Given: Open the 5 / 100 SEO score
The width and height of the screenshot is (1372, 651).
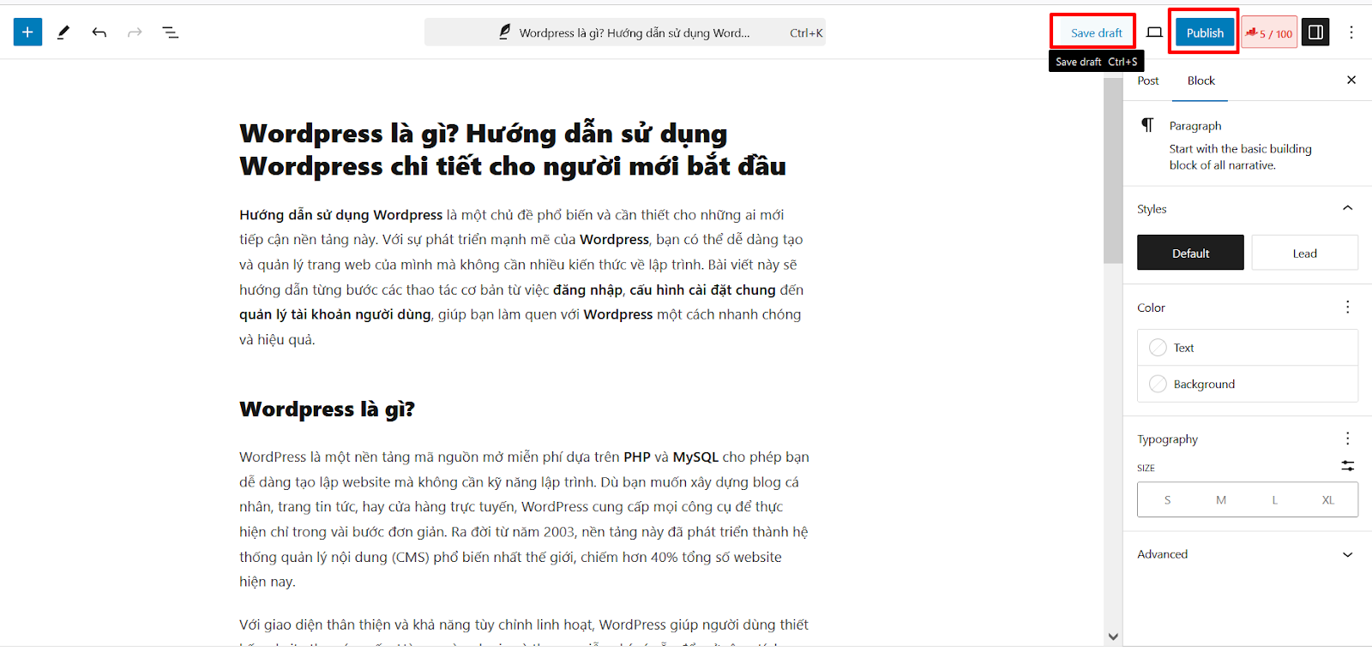Looking at the screenshot, I should tap(1269, 33).
